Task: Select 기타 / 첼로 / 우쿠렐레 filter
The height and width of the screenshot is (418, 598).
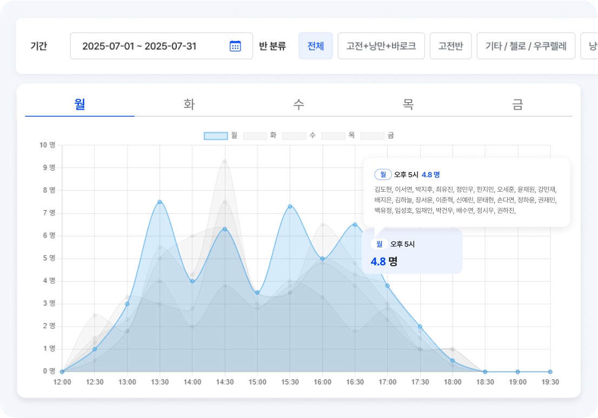Action: tap(526, 46)
